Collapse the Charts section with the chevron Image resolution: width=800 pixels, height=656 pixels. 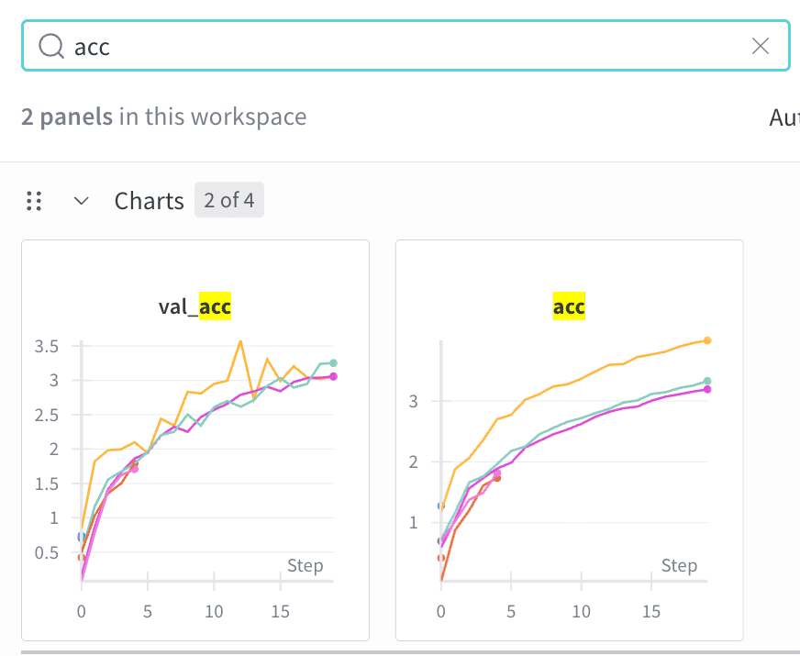pos(81,201)
